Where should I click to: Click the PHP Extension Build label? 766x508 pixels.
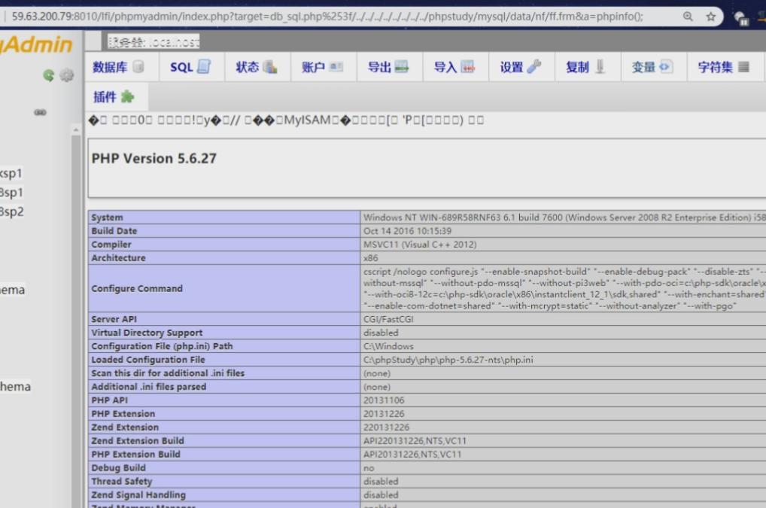click(x=135, y=455)
